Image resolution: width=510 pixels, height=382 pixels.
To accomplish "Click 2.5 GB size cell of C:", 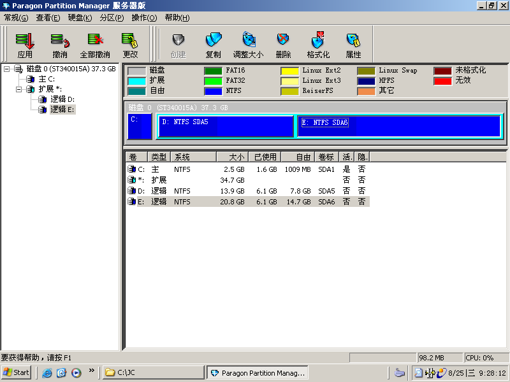I will [234, 169].
